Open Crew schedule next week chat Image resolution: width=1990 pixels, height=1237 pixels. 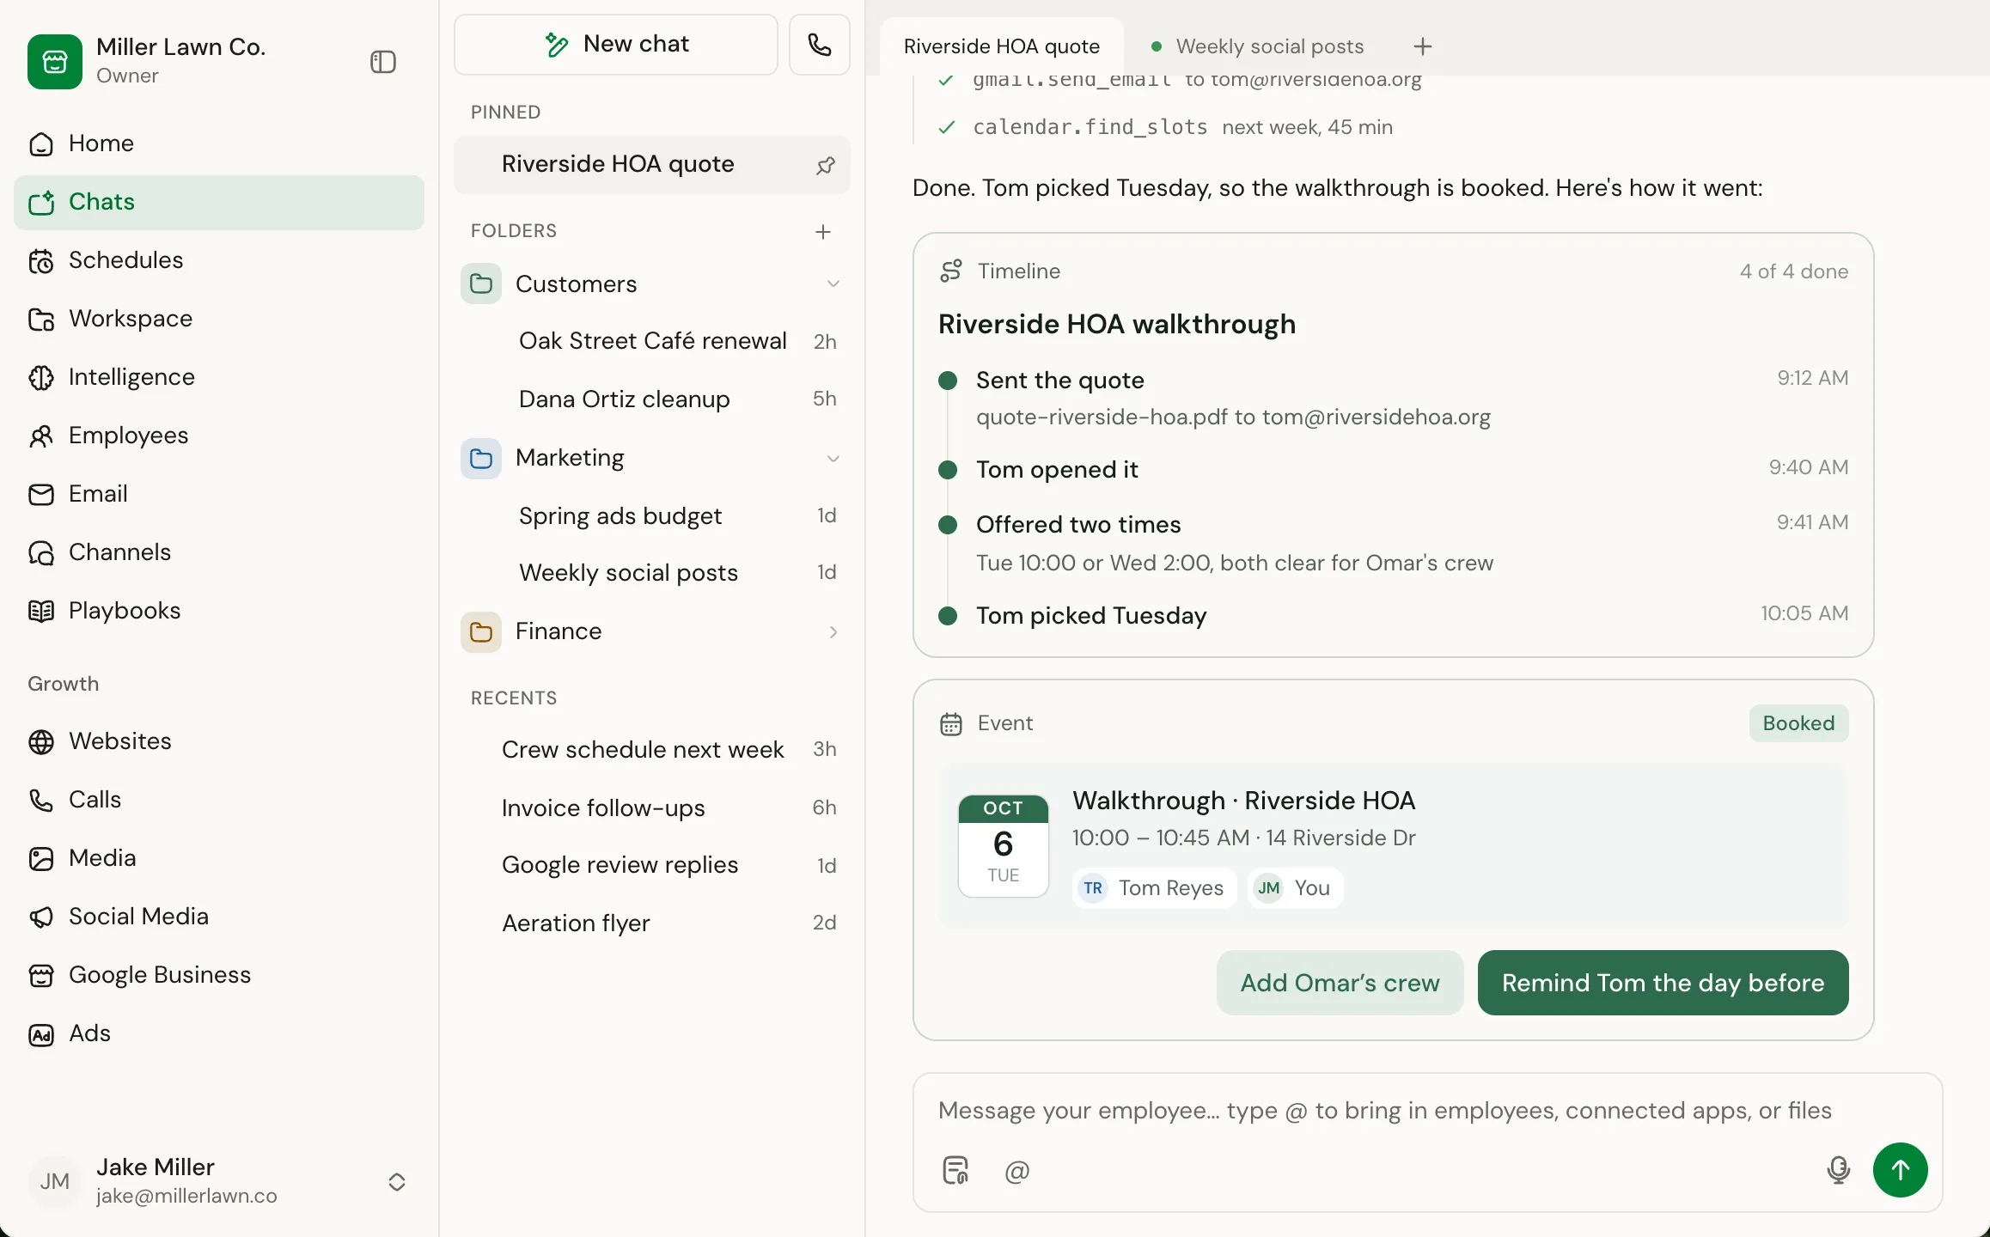pos(652,750)
